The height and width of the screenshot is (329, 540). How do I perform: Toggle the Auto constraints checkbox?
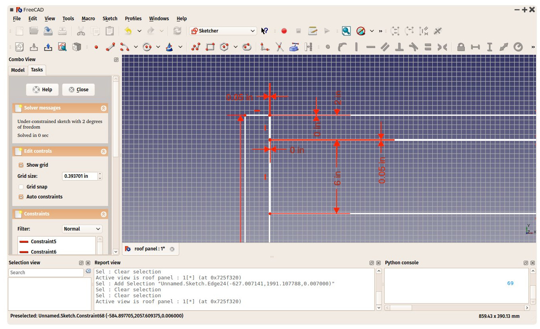[x=21, y=197]
